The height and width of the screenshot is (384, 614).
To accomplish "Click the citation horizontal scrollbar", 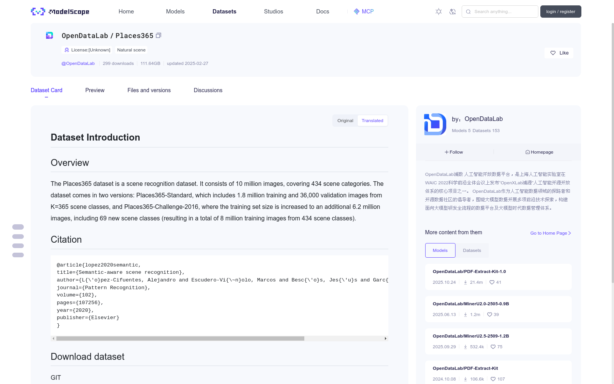I will click(180, 339).
